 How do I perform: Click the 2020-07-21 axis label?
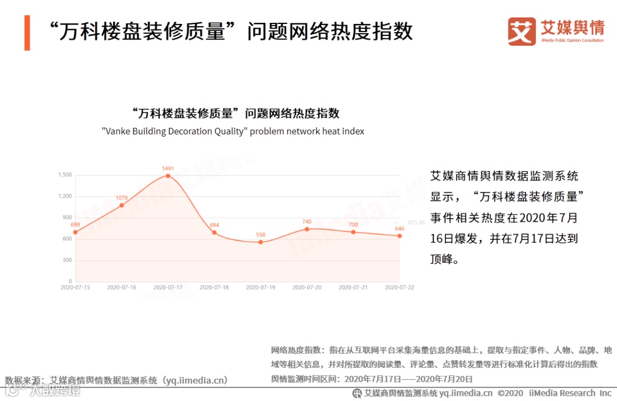click(354, 288)
